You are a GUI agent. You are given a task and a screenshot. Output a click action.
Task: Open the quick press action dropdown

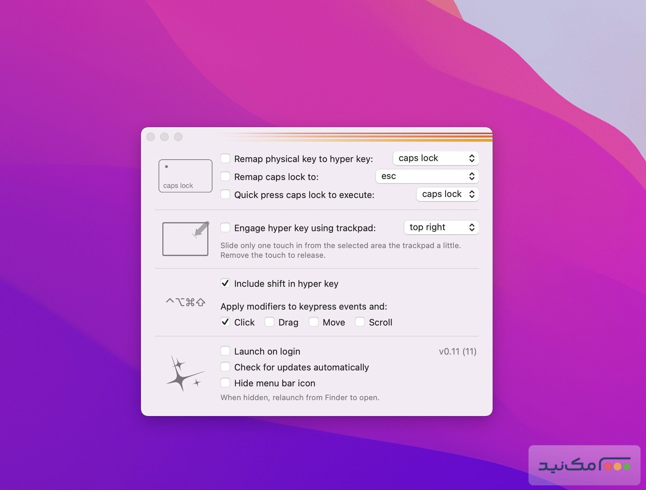tap(447, 194)
